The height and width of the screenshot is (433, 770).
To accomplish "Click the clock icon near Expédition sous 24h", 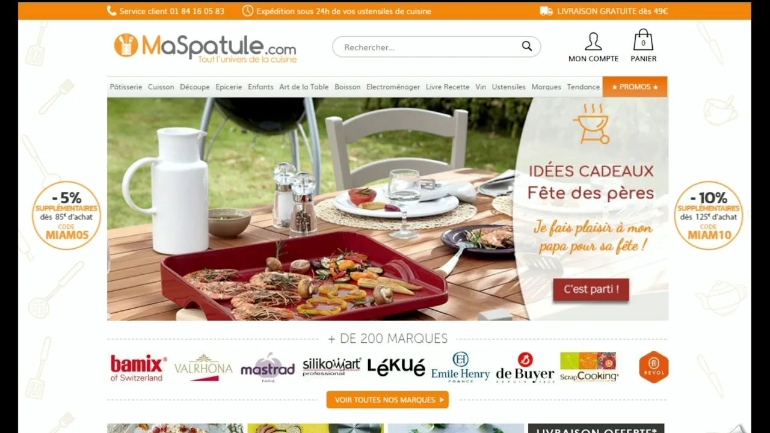I will coord(247,11).
